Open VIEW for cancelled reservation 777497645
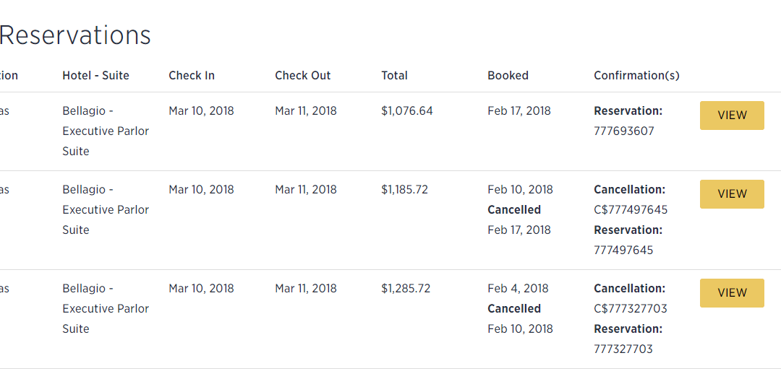 pyautogui.click(x=732, y=194)
